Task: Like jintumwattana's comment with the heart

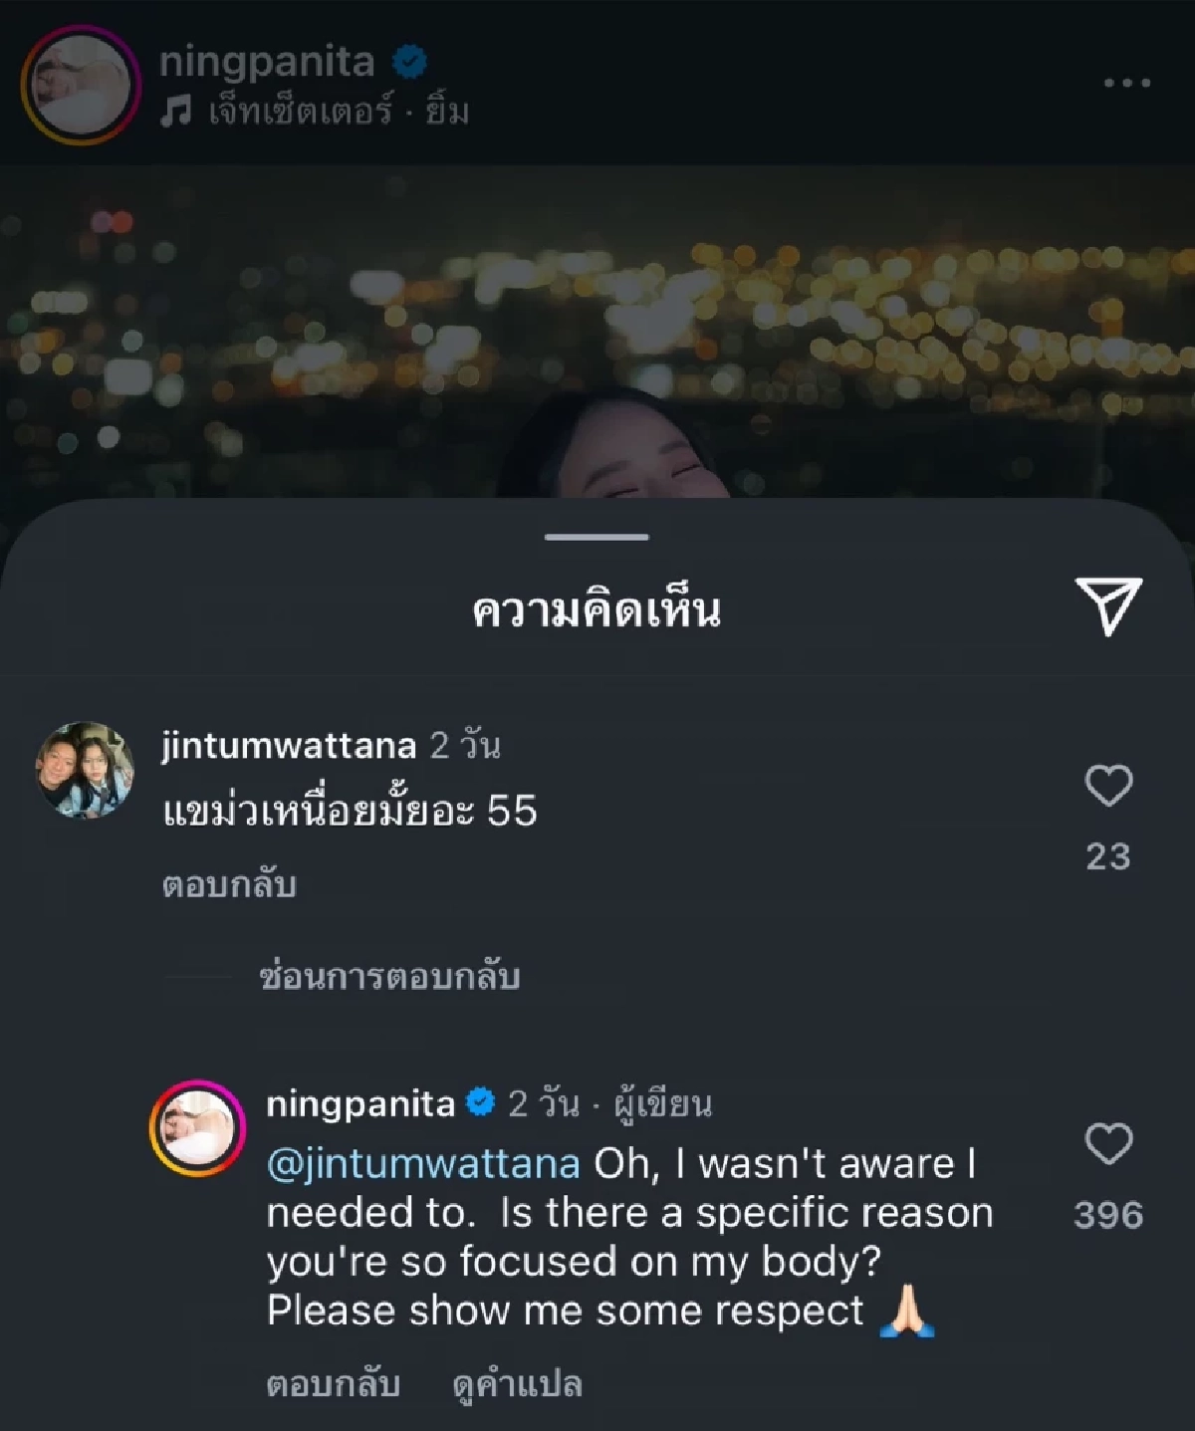Action: (1108, 786)
